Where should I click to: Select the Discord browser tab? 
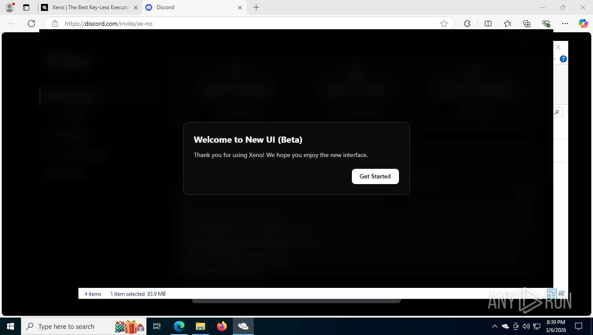tap(194, 7)
